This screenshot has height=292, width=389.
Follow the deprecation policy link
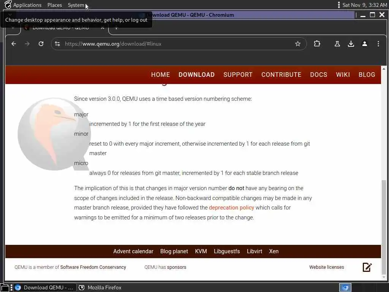pyautogui.click(x=231, y=208)
